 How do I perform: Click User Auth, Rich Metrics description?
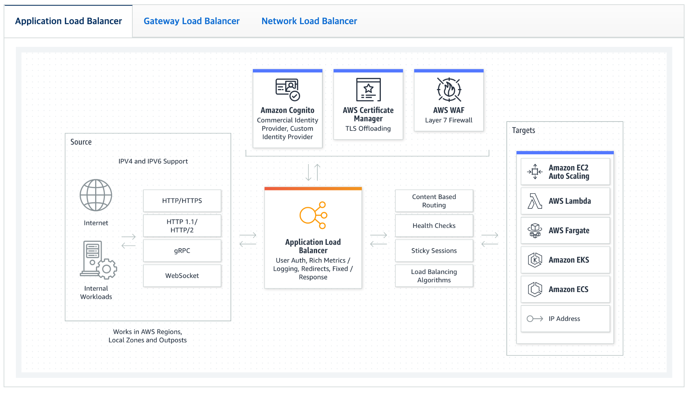click(x=313, y=269)
